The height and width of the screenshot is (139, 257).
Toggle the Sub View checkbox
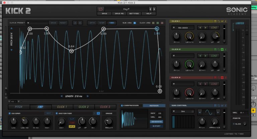(135, 23)
